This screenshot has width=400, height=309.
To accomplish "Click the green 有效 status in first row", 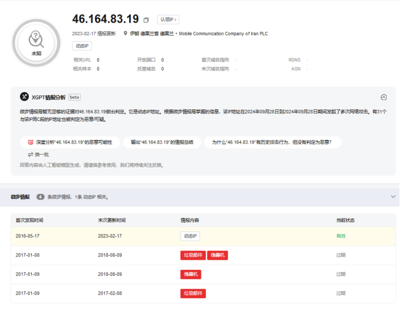I will 341,236.
